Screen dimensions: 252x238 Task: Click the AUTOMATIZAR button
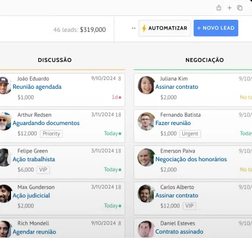pos(165,28)
